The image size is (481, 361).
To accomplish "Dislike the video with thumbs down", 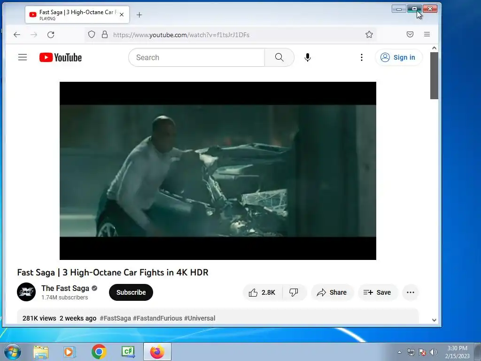I will click(x=294, y=292).
